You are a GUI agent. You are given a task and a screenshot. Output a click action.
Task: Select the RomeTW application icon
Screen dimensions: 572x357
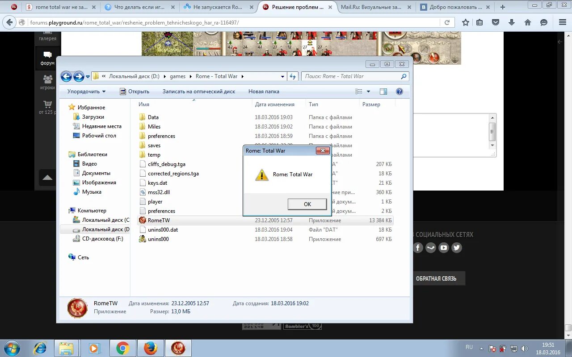tap(142, 220)
